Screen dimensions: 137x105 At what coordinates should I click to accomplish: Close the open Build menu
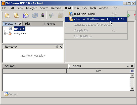(x=68, y=8)
